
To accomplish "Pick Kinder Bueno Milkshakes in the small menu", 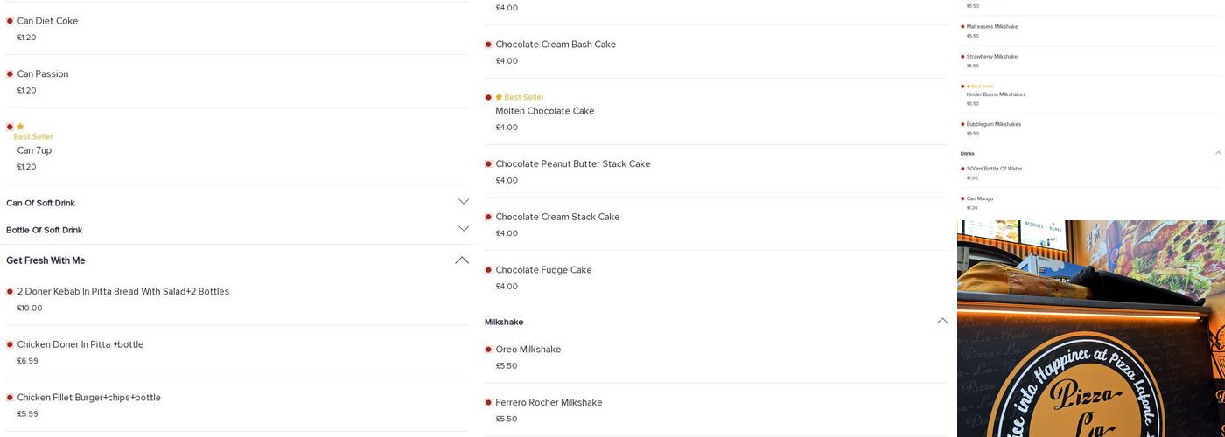I will (996, 94).
